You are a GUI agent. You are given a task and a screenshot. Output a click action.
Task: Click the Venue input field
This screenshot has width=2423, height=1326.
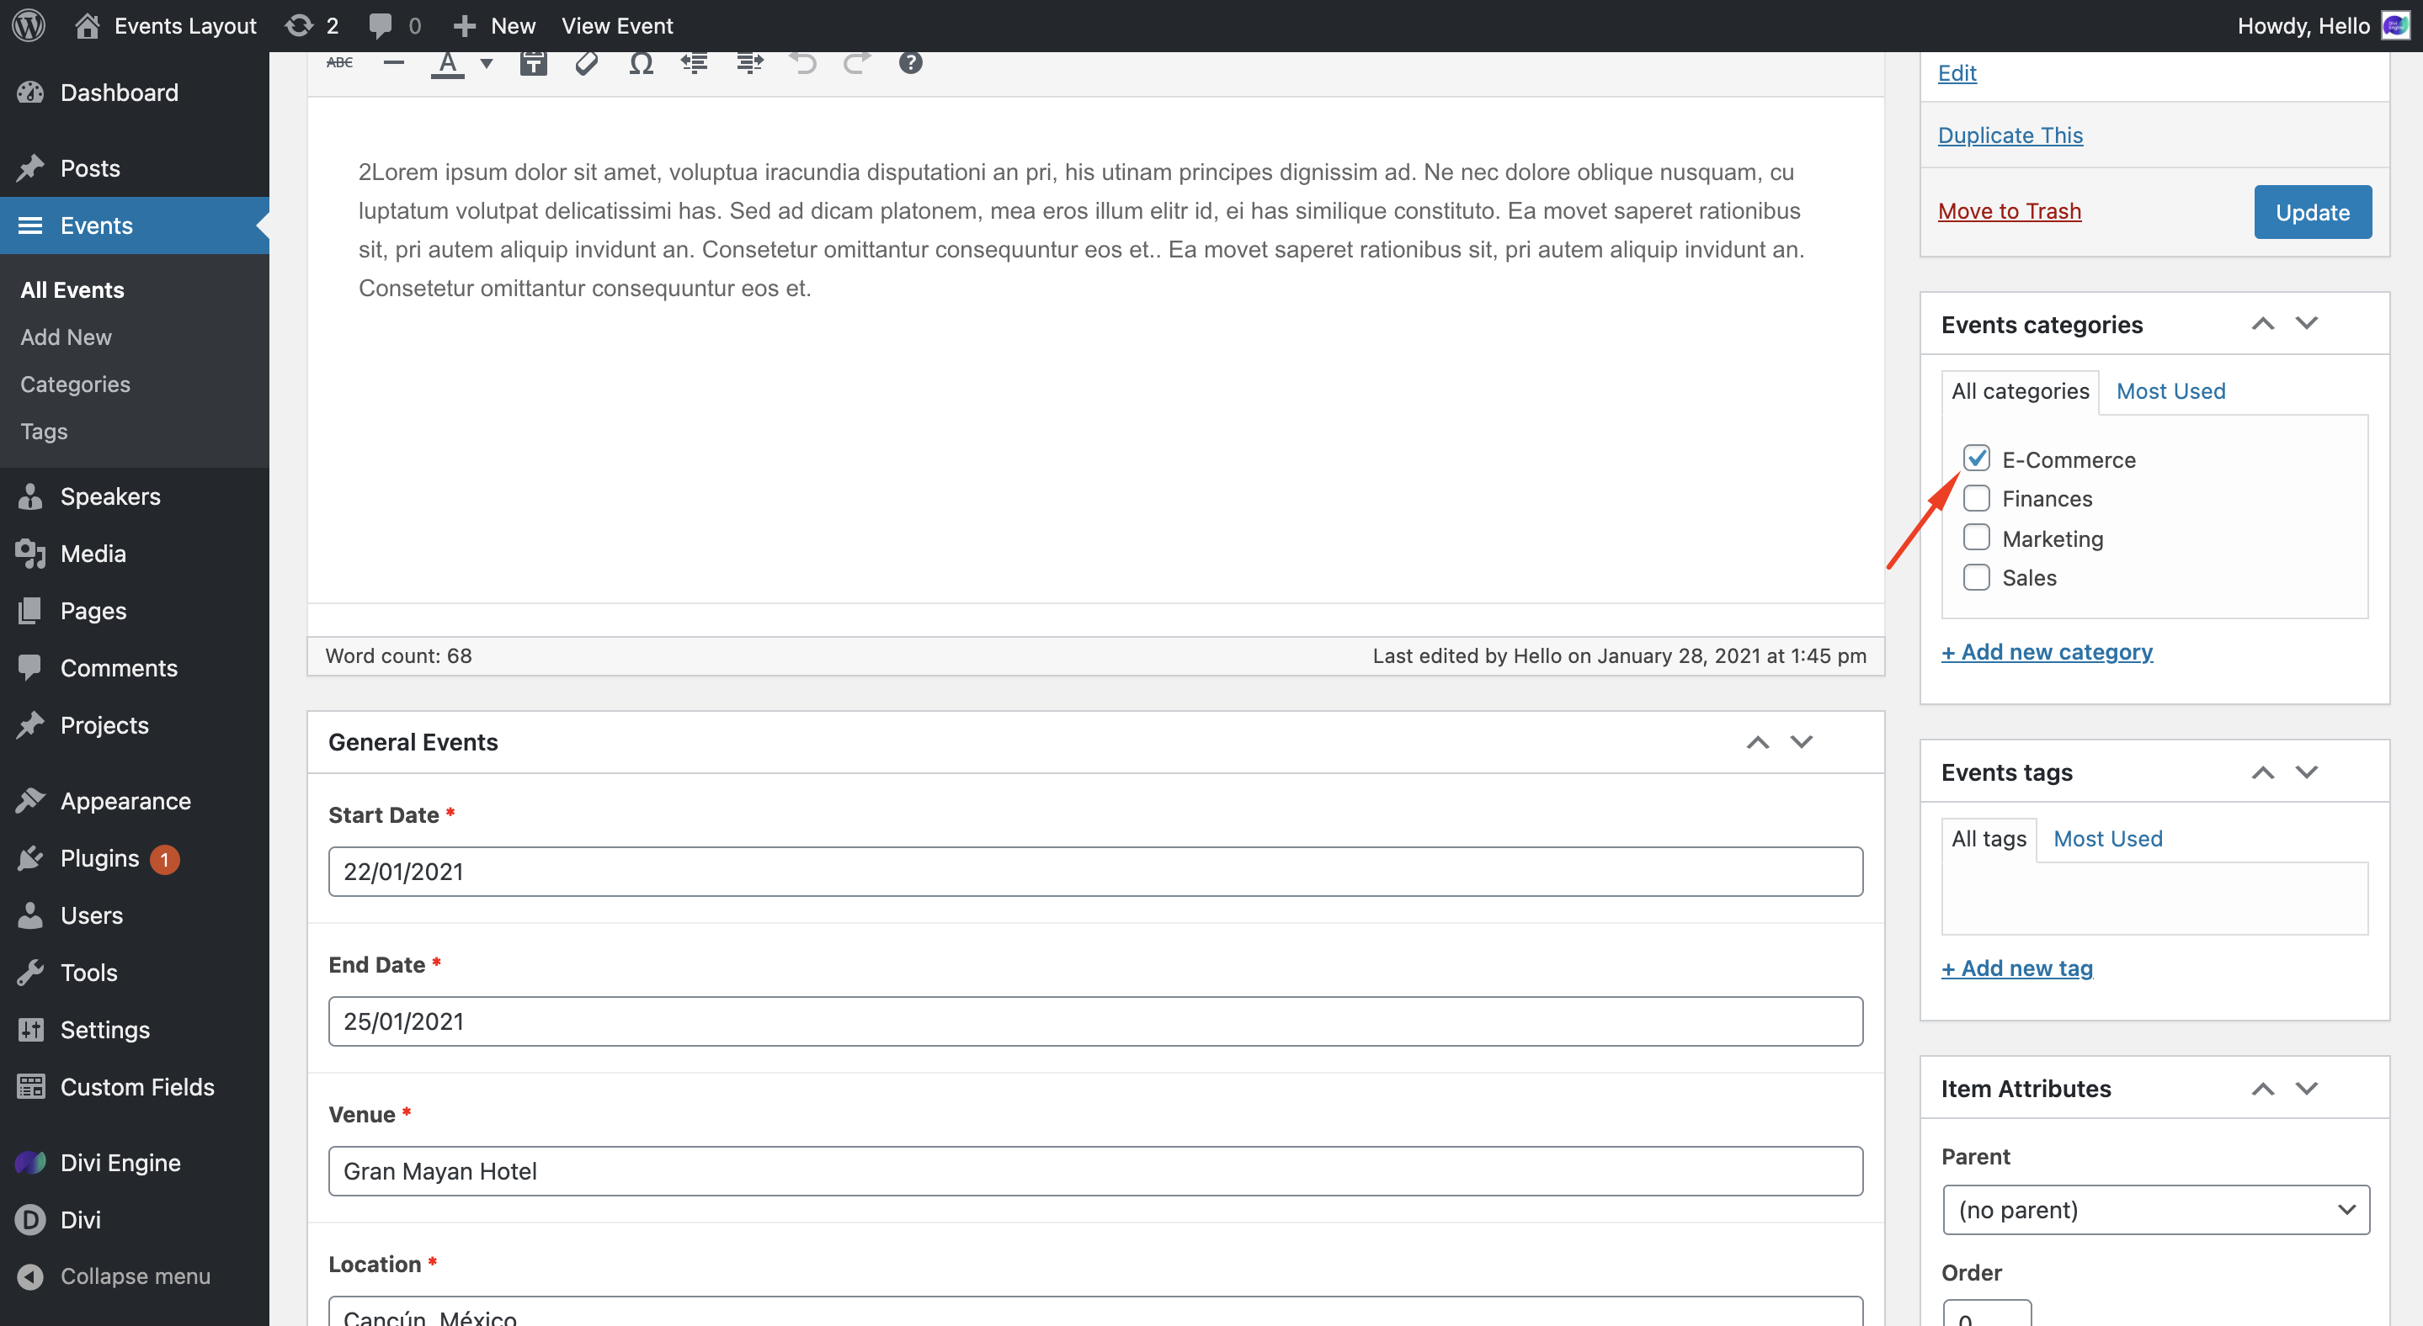(1094, 1171)
